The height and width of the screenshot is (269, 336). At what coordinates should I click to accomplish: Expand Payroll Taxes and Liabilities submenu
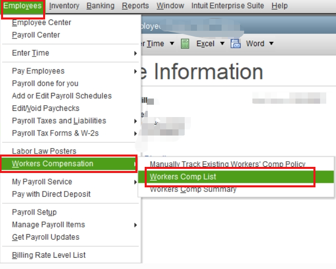(71, 121)
